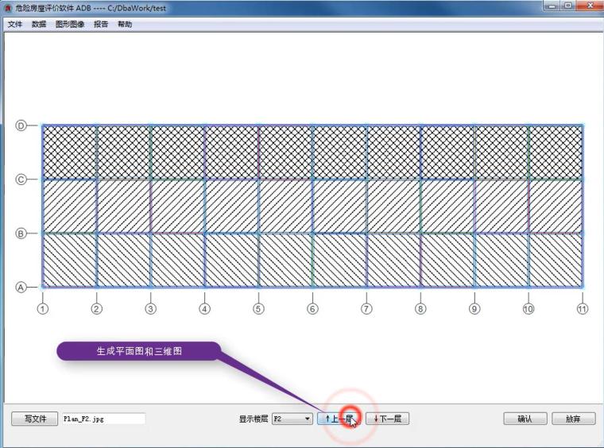
Task: Open the 数据 menu
Action: (x=39, y=25)
